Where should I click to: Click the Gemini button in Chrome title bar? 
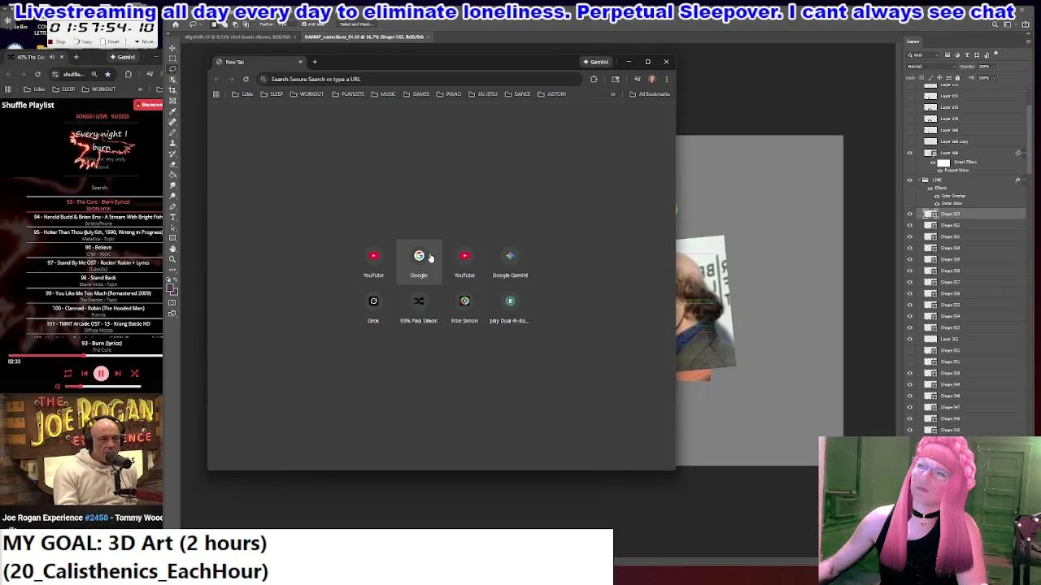(595, 62)
